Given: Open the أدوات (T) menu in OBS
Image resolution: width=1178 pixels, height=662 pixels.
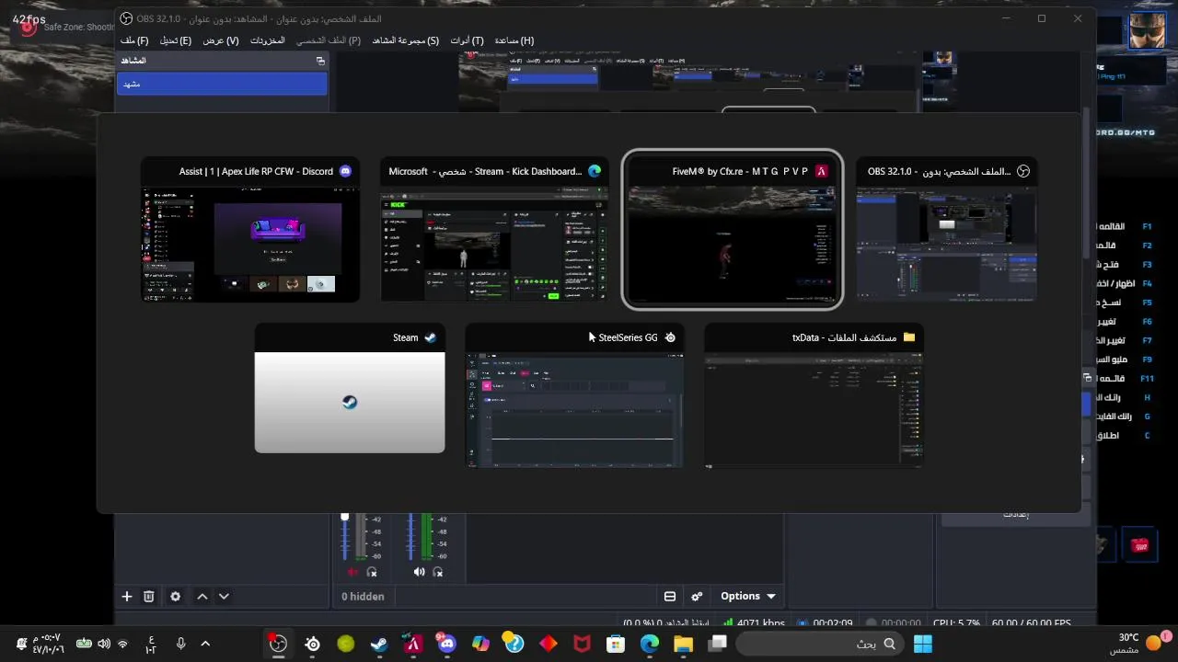Looking at the screenshot, I should [x=467, y=40].
